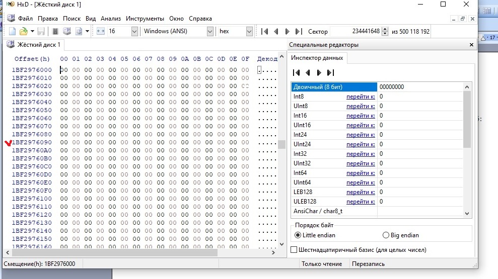
Task: Open the hex offset base dropdown
Action: click(x=249, y=31)
